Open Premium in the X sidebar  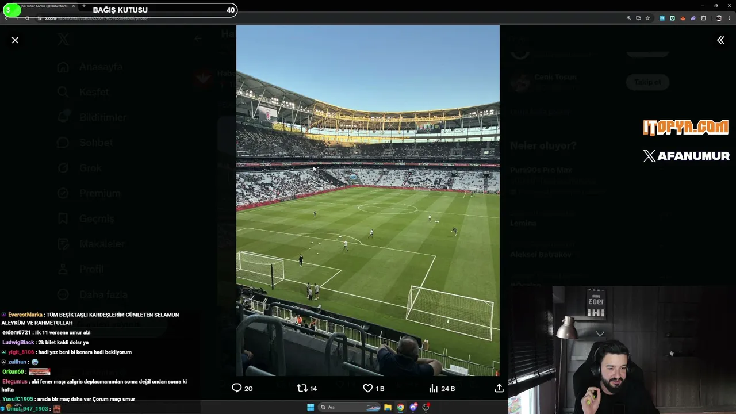point(89,193)
